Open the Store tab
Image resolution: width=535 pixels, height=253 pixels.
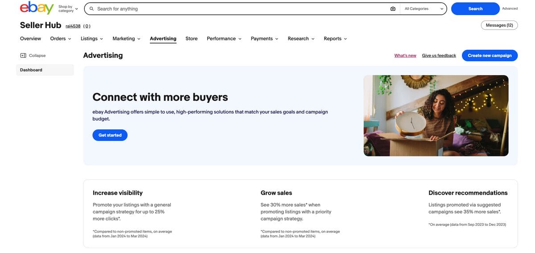coord(192,39)
